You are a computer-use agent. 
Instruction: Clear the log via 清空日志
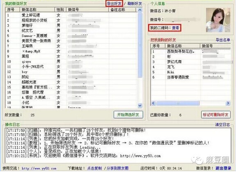222,124
